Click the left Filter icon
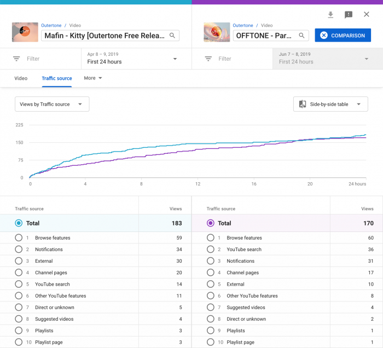This screenshot has height=348, width=383. [17, 59]
